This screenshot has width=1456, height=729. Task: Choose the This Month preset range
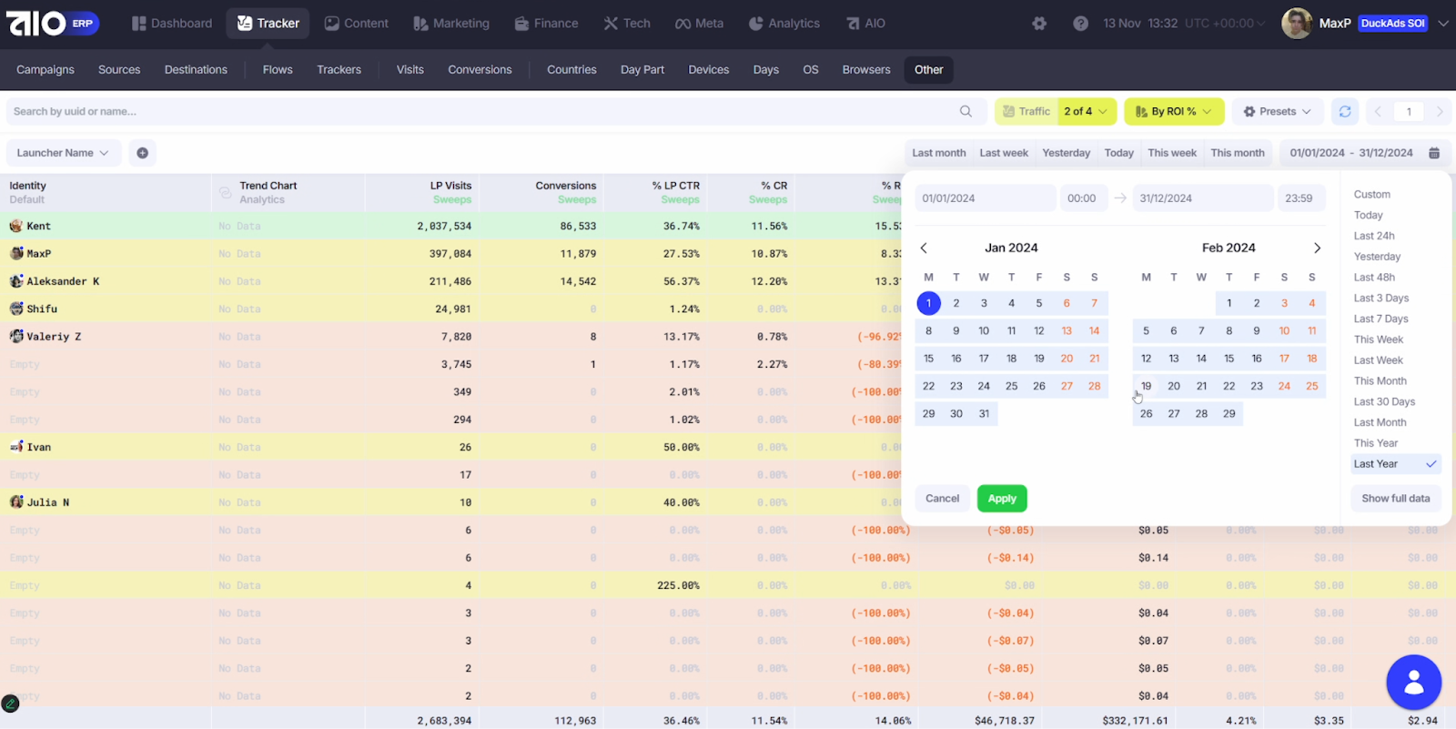click(1380, 381)
